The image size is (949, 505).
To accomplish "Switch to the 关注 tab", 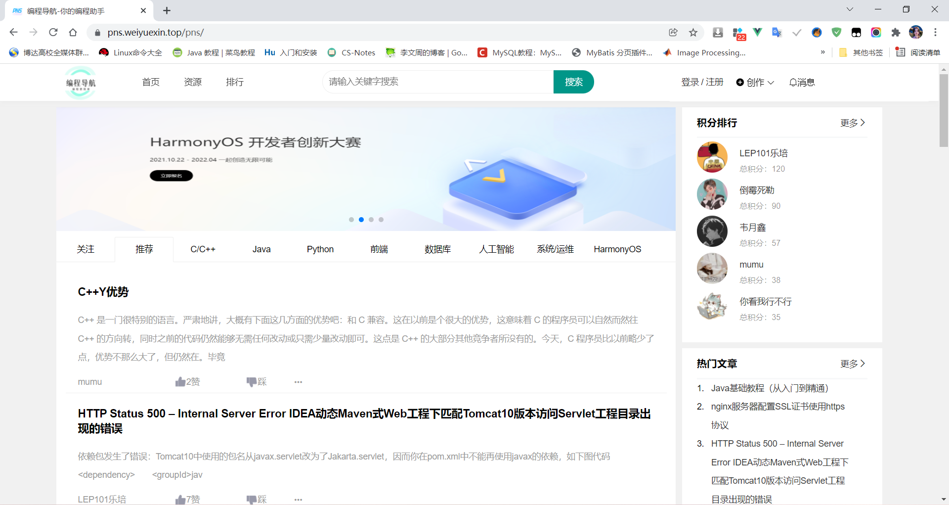I will point(86,249).
